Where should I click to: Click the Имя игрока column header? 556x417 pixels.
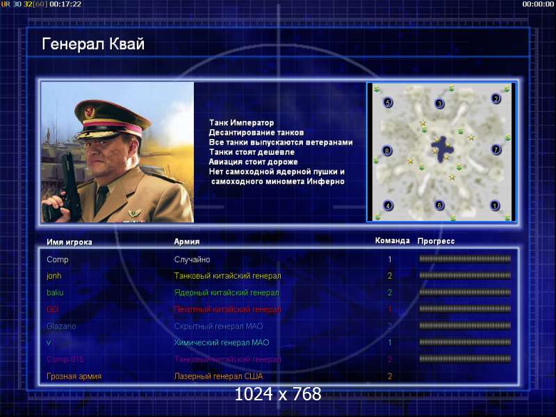click(x=69, y=242)
